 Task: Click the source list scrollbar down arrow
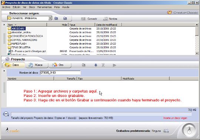click(197, 53)
